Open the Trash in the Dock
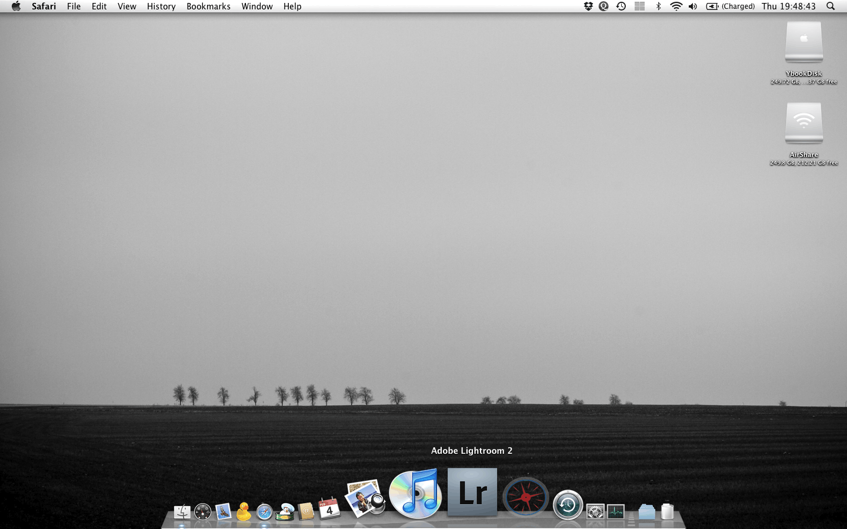The height and width of the screenshot is (529, 847). 667,511
